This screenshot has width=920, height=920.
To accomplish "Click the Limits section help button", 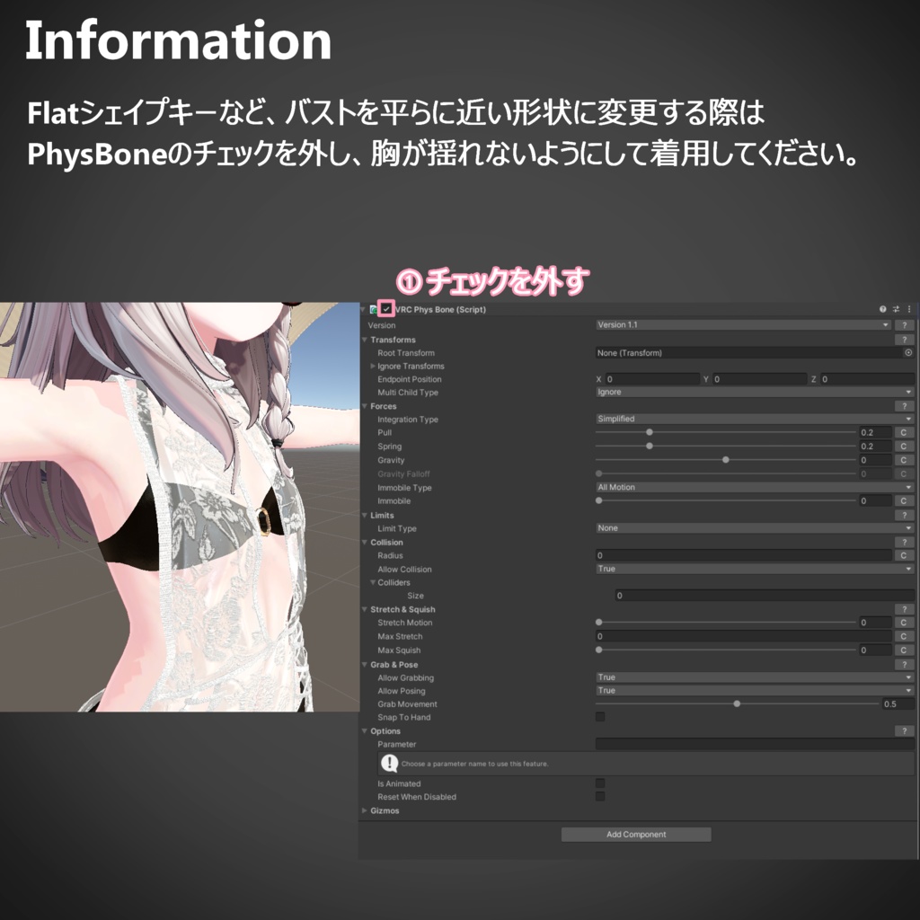I will click(904, 515).
